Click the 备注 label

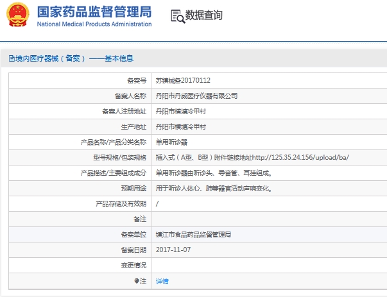[x=140, y=219]
